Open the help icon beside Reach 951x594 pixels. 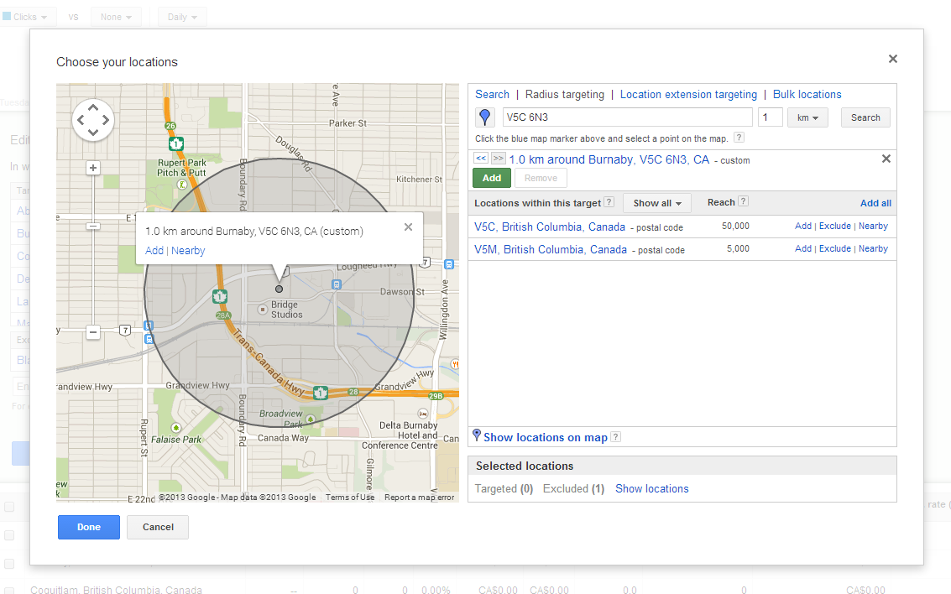743,202
